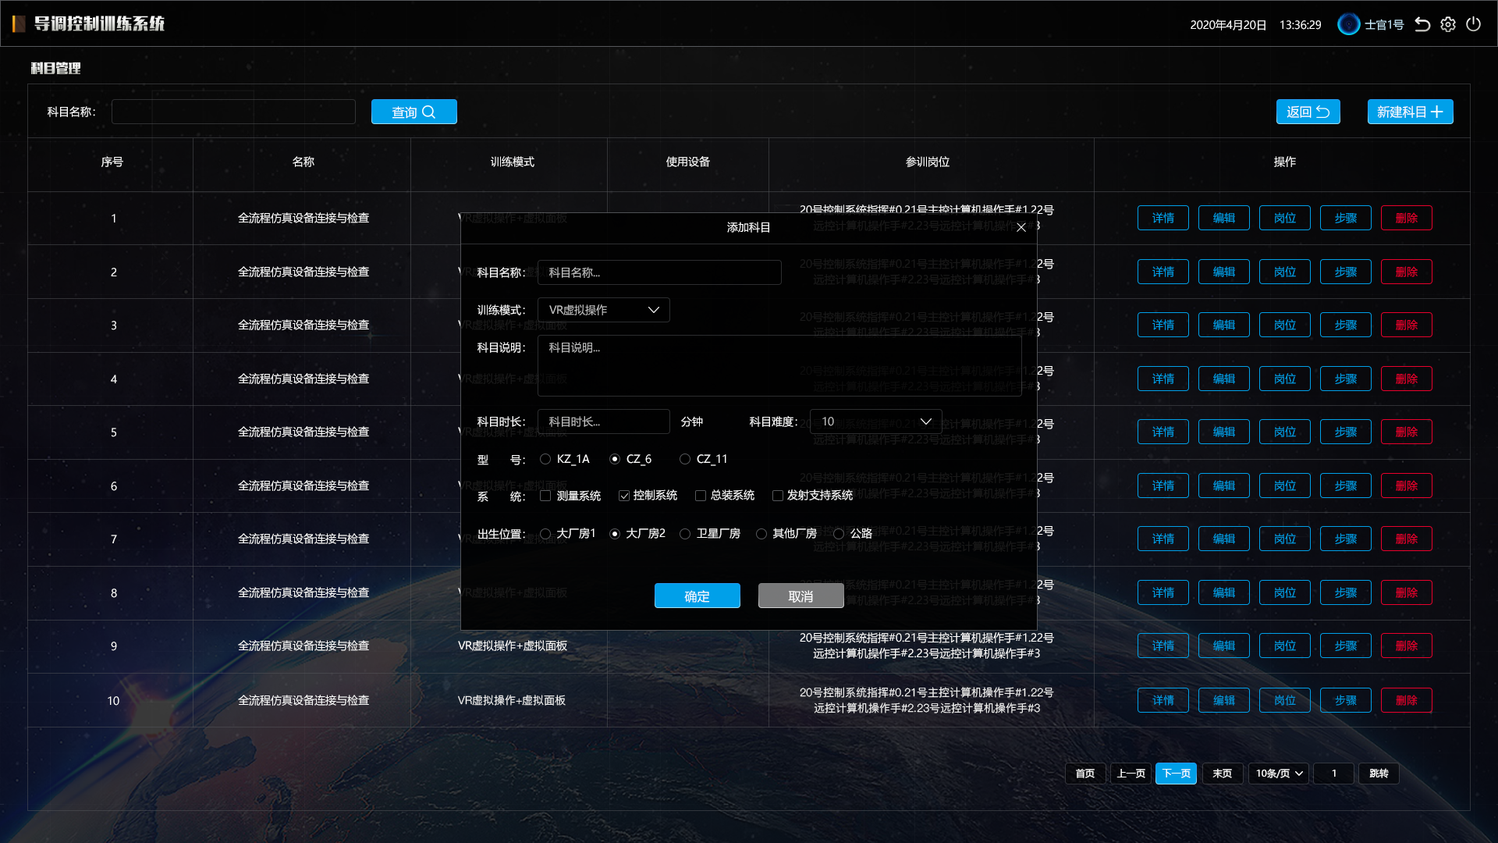Click the 确定 confirm button
Viewport: 1498px width, 843px height.
697,596
